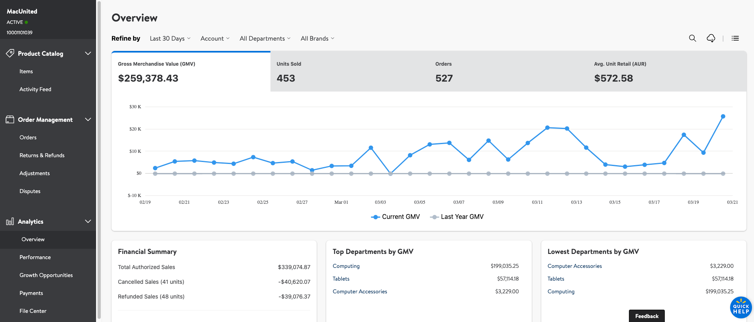Open Returns & Refunds page

pos(42,156)
